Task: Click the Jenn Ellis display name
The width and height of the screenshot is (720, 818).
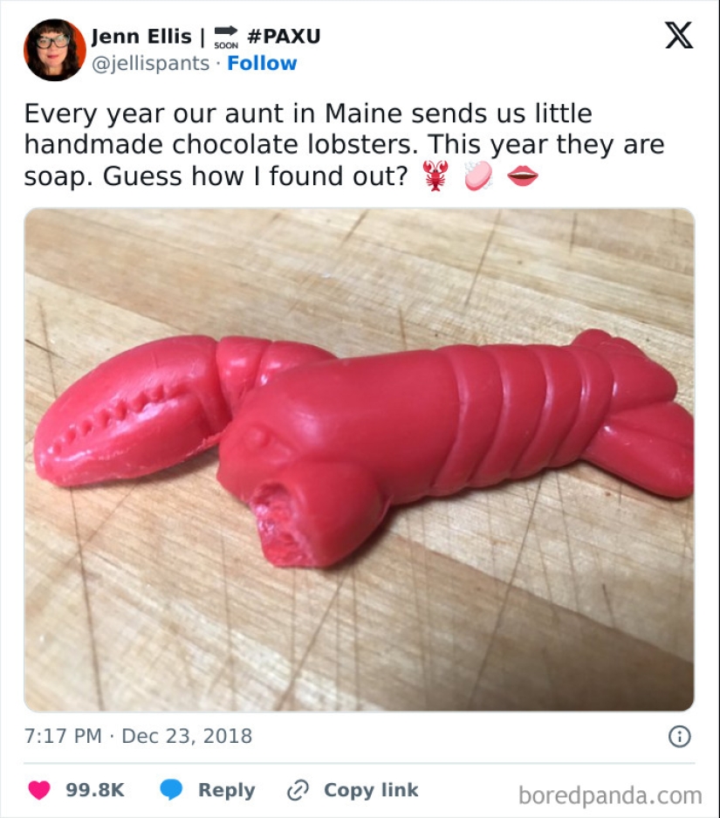Action: (x=141, y=37)
